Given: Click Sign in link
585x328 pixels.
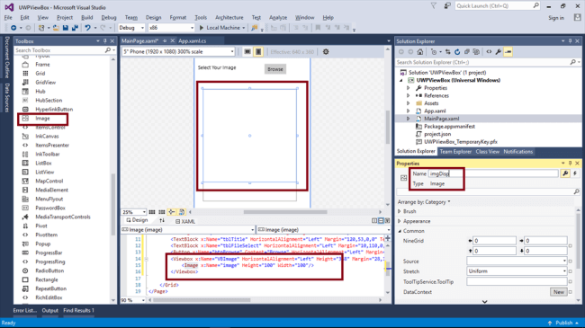Looking at the screenshot, I should coord(556,18).
